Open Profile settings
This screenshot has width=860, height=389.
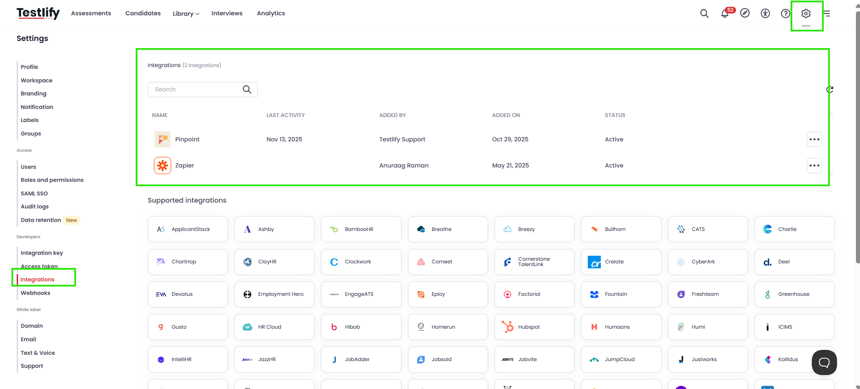pos(29,67)
